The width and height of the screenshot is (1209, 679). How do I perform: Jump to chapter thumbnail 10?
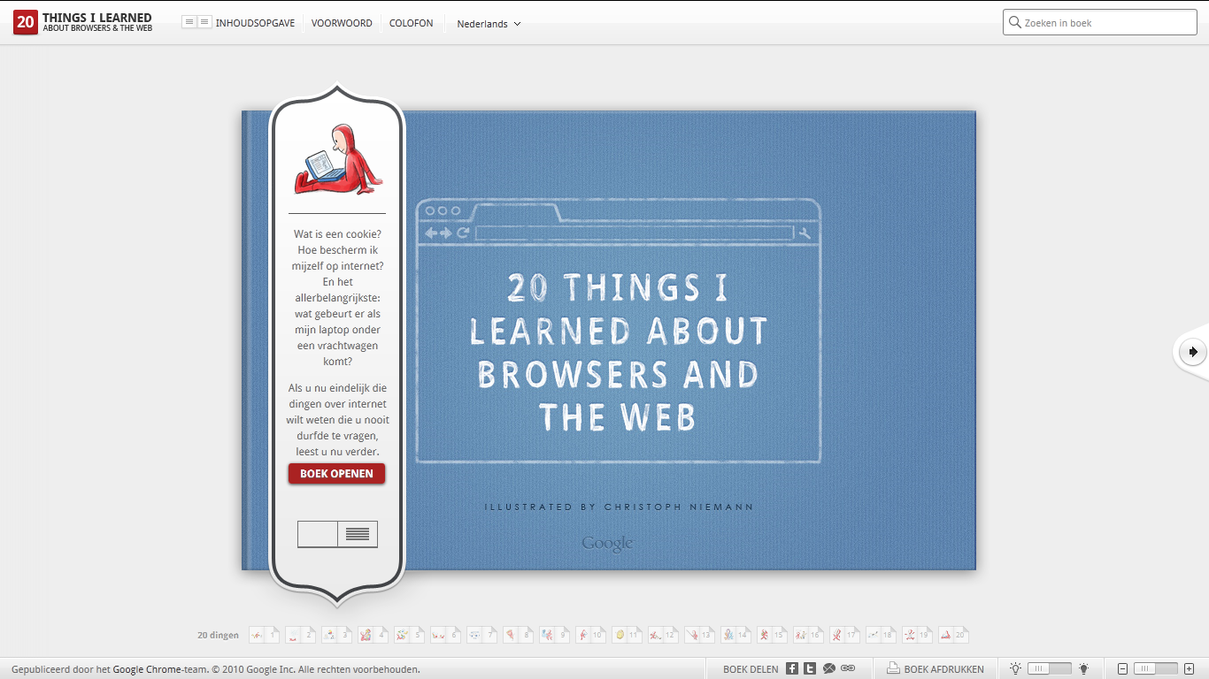click(x=591, y=635)
